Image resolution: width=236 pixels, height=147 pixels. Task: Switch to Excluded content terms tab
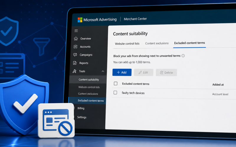(x=189, y=43)
